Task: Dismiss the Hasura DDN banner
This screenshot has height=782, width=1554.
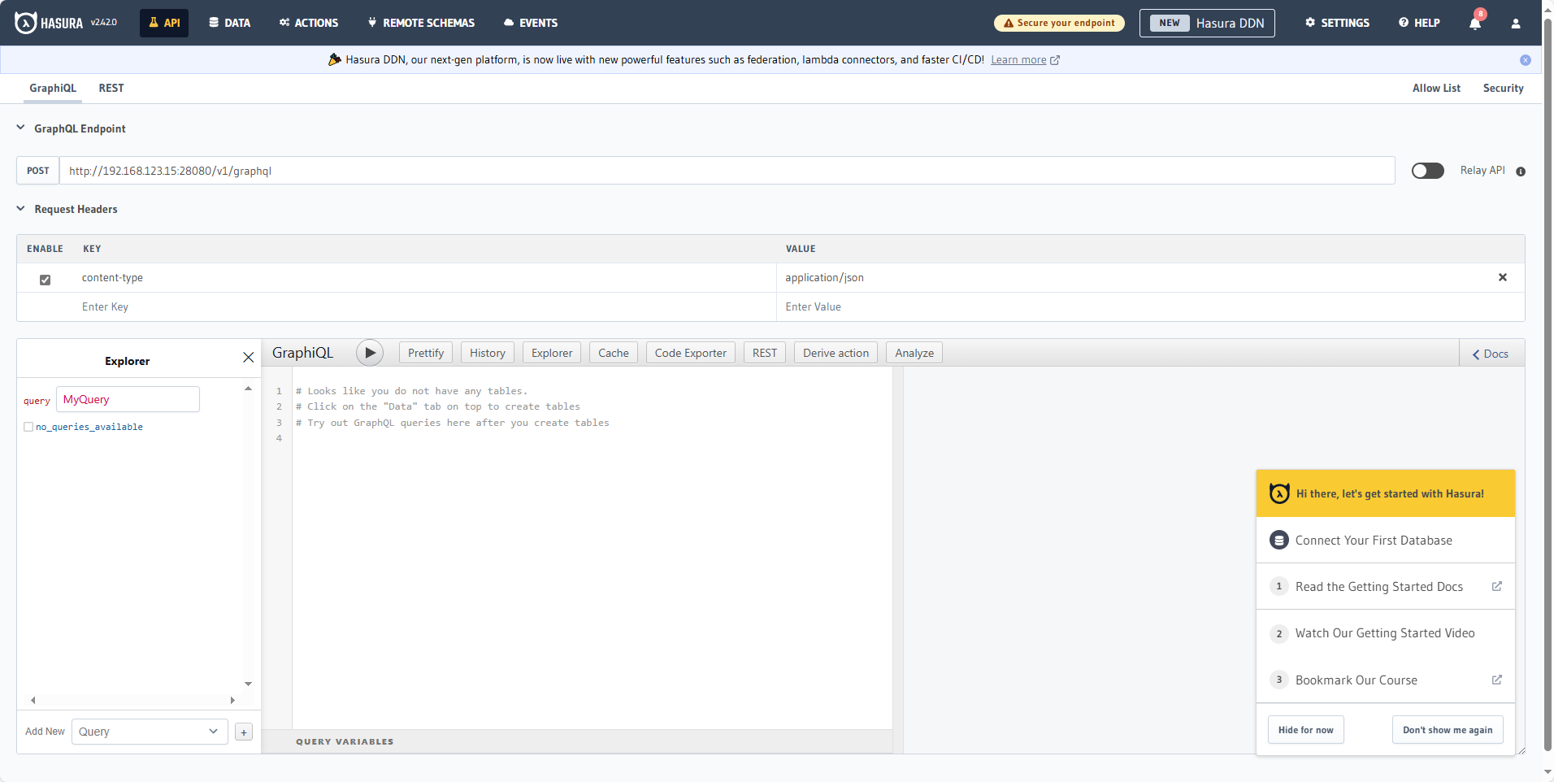Action: click(1526, 60)
